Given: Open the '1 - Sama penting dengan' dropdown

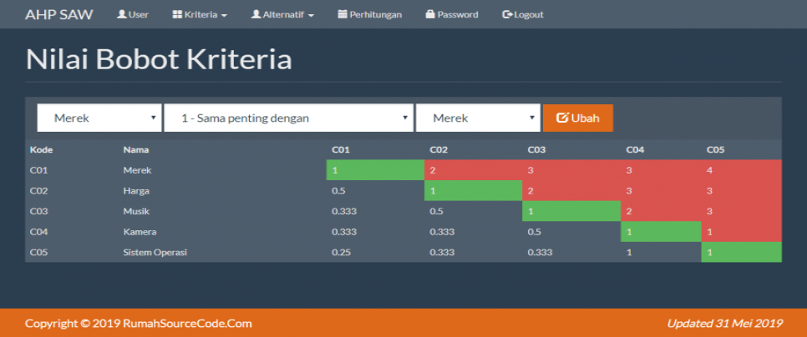Looking at the screenshot, I should point(289,118).
